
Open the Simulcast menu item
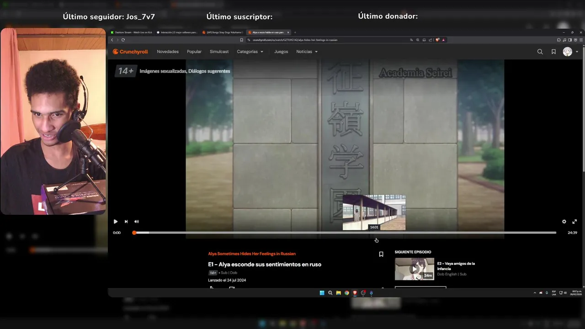pyautogui.click(x=219, y=52)
